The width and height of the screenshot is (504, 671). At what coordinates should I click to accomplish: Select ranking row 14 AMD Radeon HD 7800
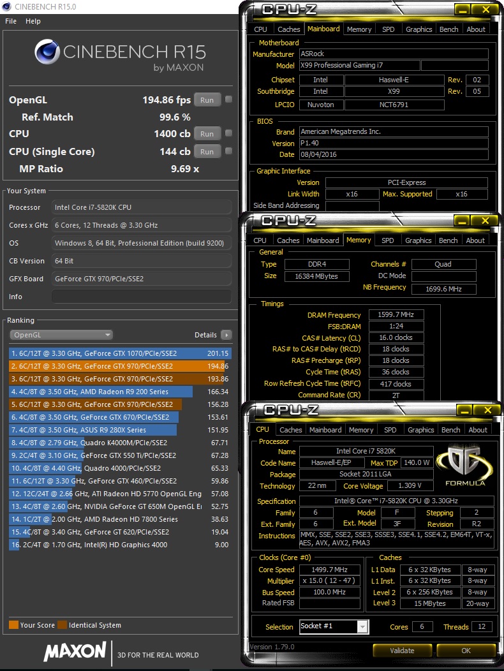121,519
